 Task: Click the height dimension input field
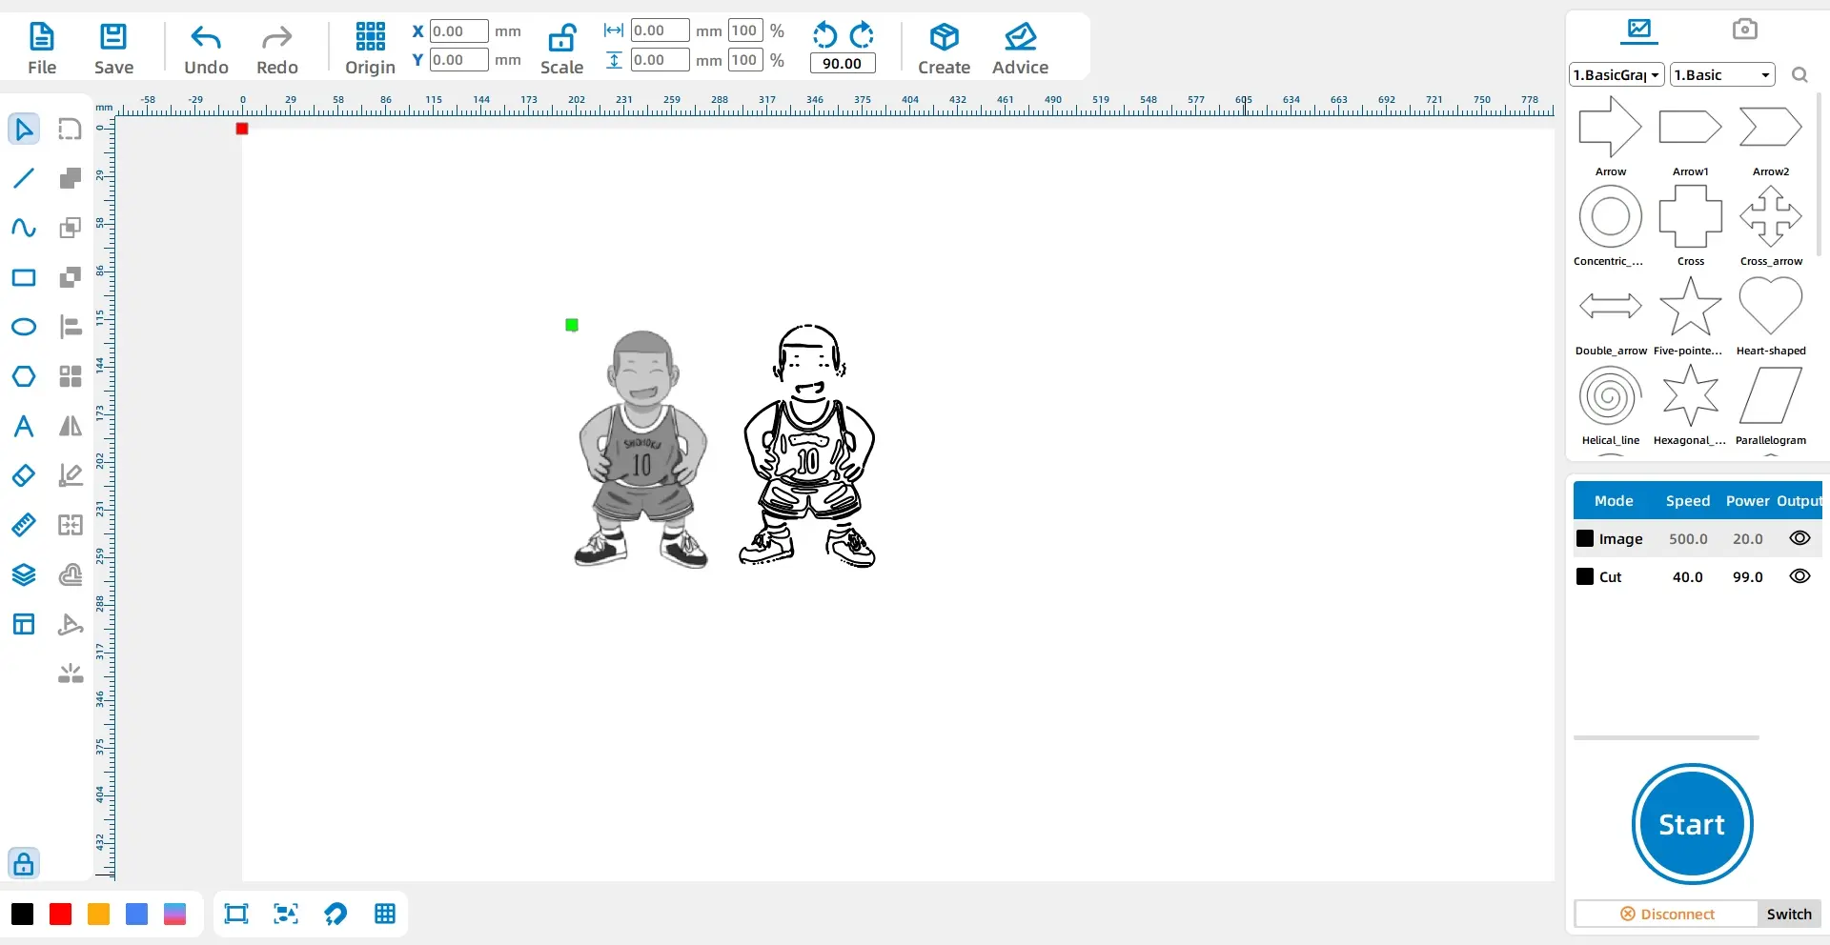click(661, 60)
